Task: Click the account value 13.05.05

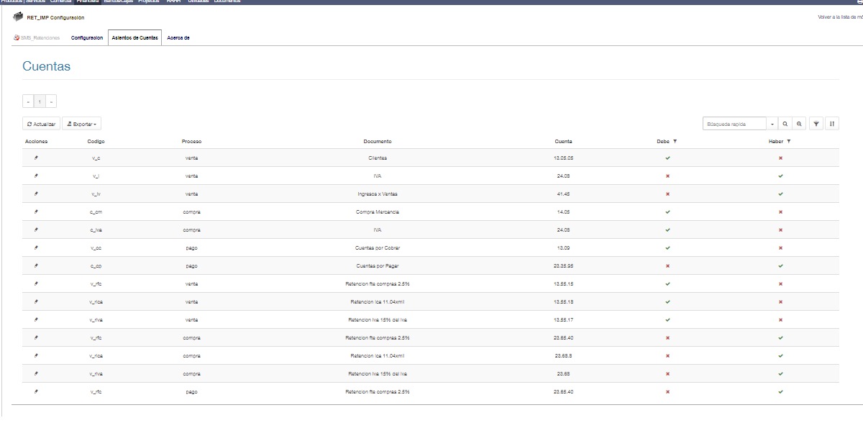Action: click(564, 158)
